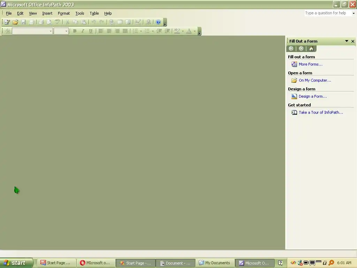Click Increase Indent icon

coord(167,31)
